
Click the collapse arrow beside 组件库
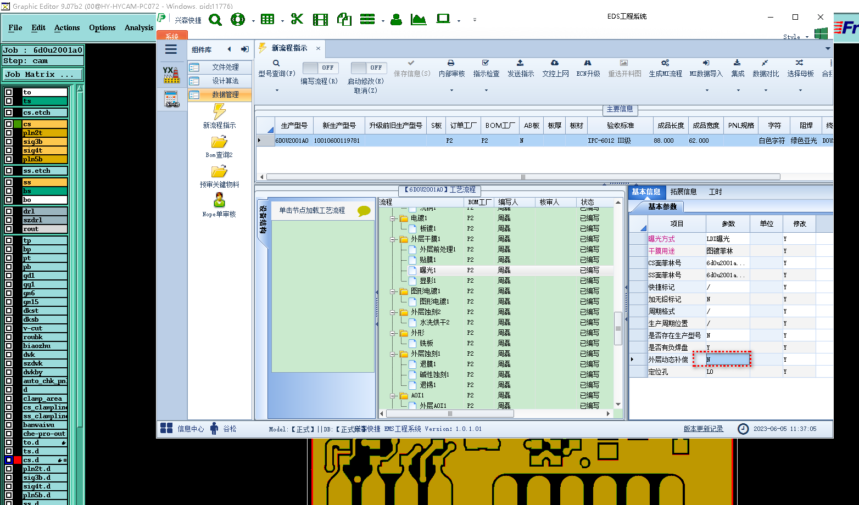point(229,49)
